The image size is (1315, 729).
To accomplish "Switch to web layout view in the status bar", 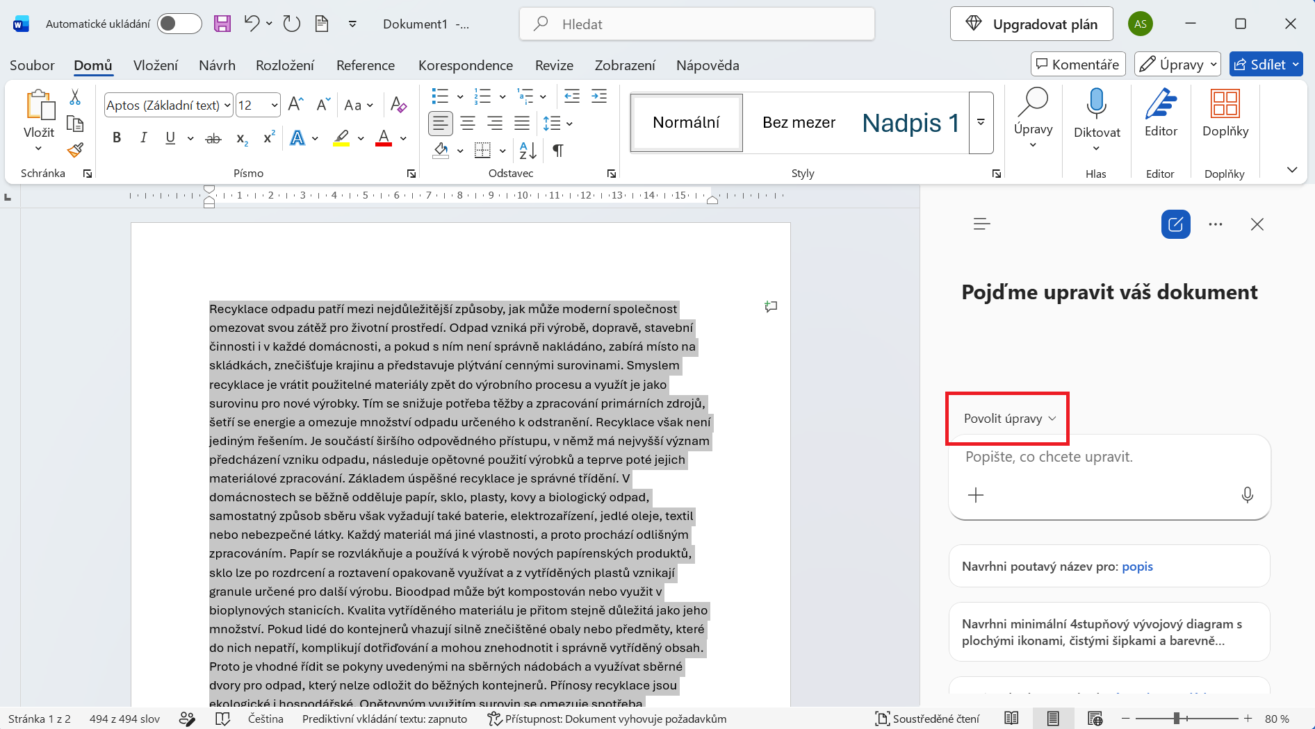I will 1095,719.
